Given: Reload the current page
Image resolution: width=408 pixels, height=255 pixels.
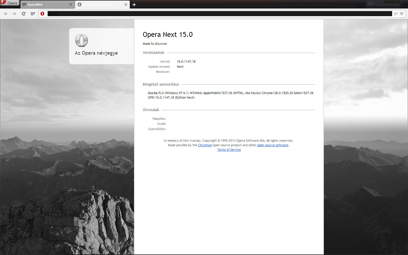Looking at the screenshot, I should point(24,14).
